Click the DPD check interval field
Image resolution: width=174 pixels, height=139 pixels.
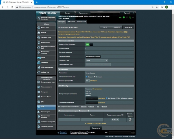click(x=88, y=81)
